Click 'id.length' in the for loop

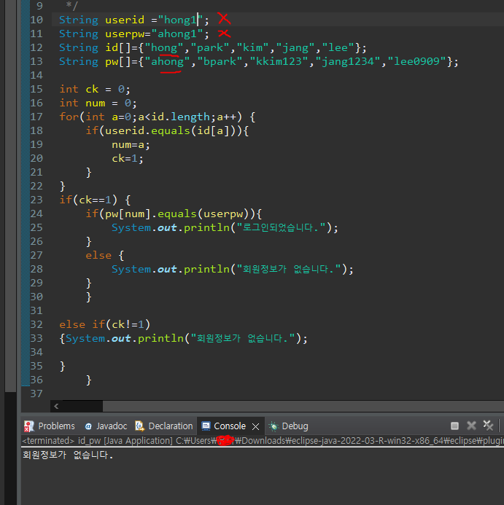click(x=180, y=117)
